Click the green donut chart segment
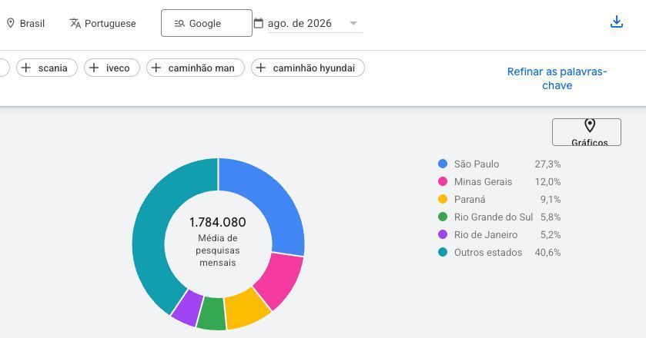Image resolution: width=646 pixels, height=338 pixels. tap(211, 314)
